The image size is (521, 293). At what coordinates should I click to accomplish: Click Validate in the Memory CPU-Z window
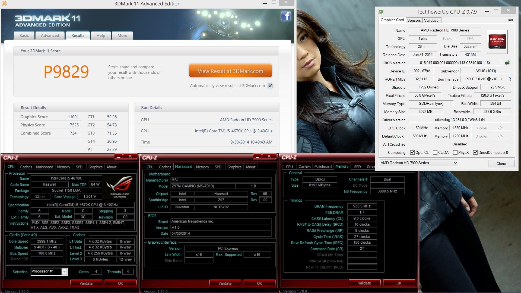click(364, 283)
